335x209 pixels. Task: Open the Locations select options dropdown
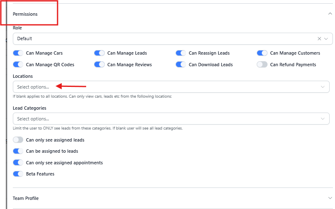(x=171, y=87)
